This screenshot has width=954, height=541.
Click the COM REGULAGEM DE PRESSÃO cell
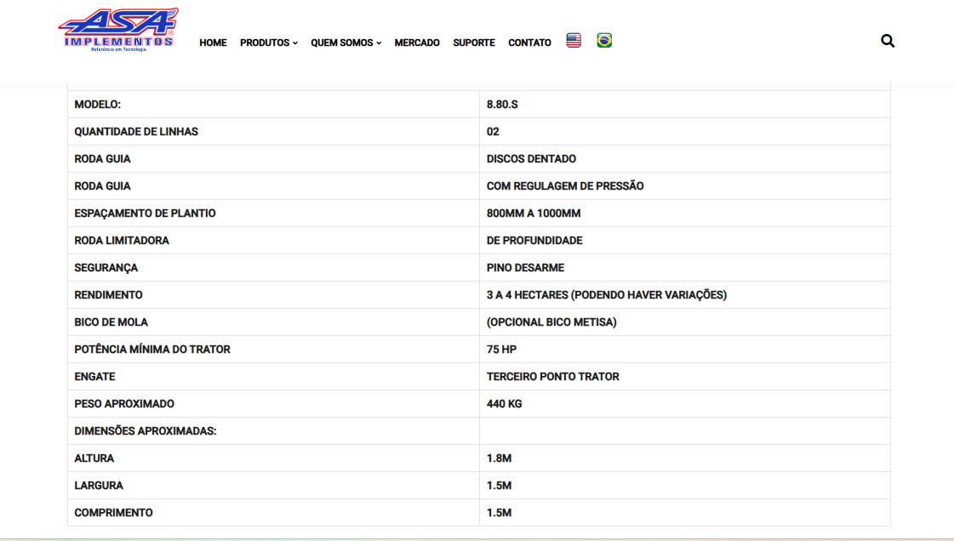click(565, 186)
